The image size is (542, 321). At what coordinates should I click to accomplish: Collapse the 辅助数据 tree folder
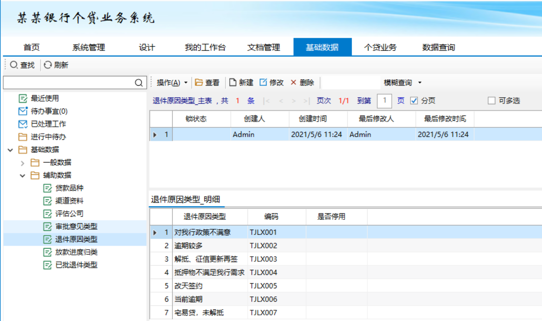(22, 176)
